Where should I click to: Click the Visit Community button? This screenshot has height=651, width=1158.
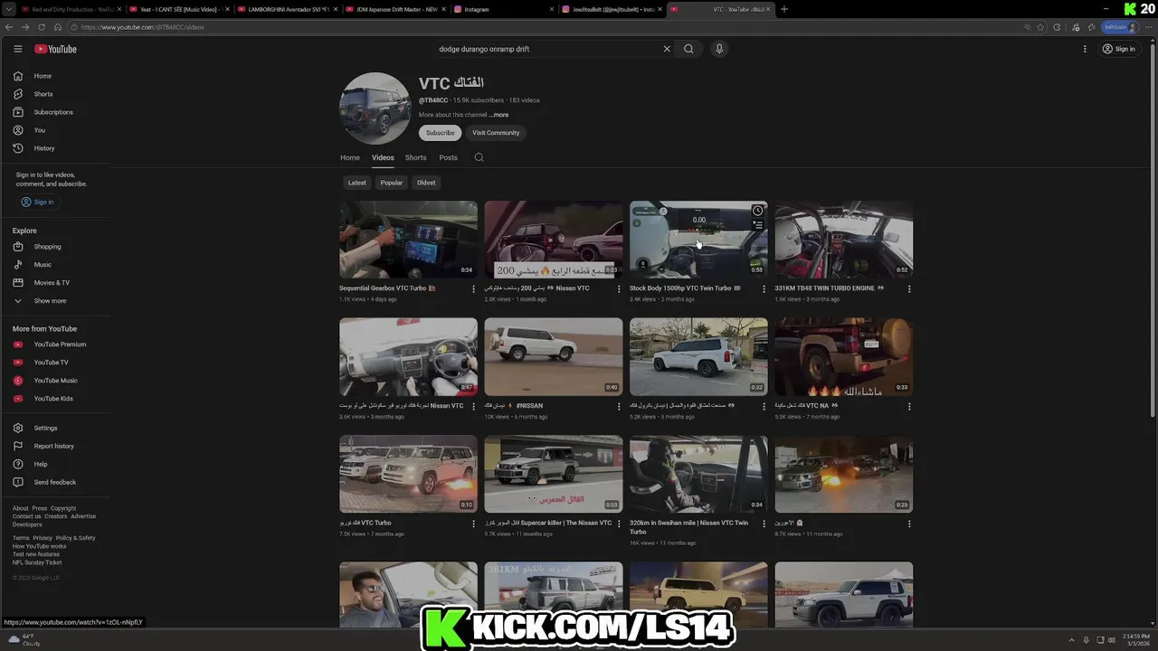[x=496, y=133]
